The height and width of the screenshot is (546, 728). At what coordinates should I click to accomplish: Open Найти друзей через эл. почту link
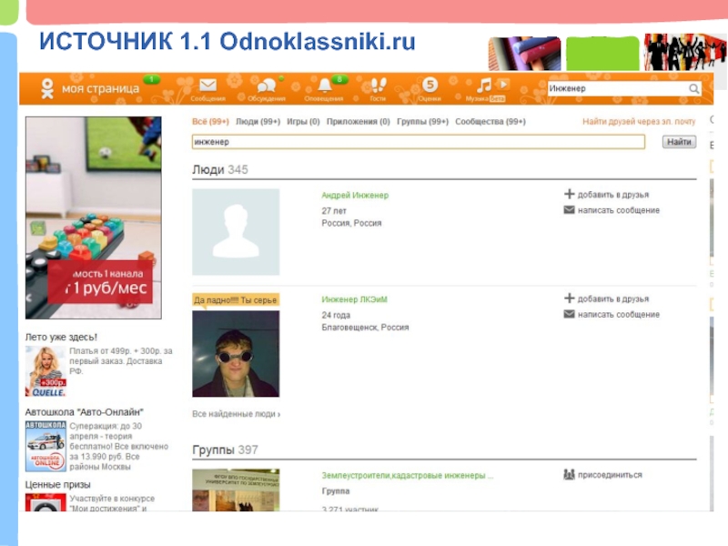tap(639, 122)
